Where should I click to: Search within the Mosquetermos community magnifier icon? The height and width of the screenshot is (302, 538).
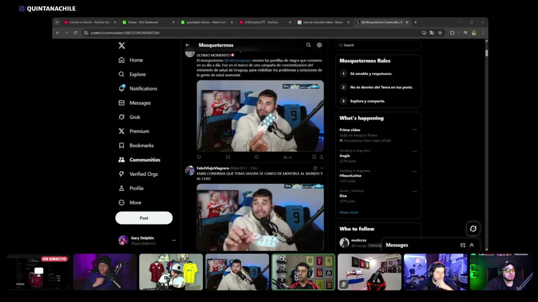coord(309,45)
